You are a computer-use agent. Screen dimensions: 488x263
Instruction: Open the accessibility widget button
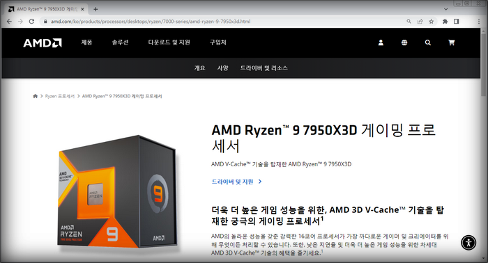coord(468,242)
